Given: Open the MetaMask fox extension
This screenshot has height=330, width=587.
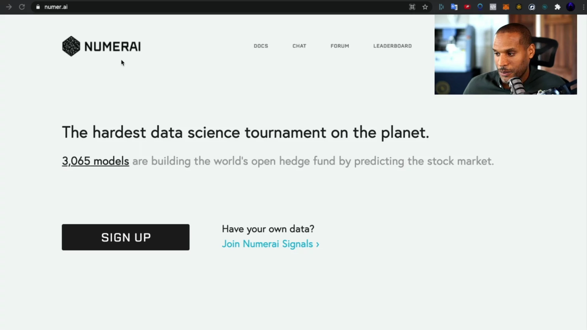Looking at the screenshot, I should coord(506,7).
